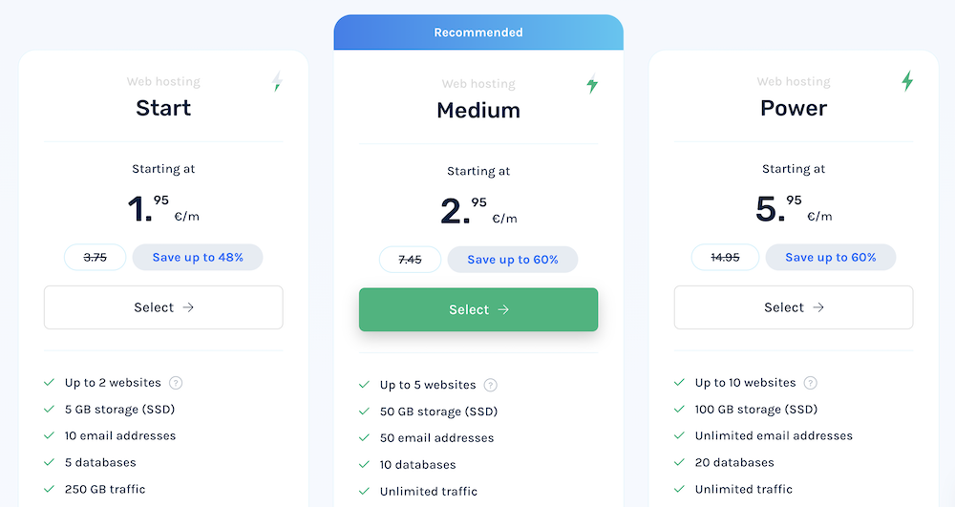
Task: Click Save up to 60% badge on Medium
Action: [513, 260]
